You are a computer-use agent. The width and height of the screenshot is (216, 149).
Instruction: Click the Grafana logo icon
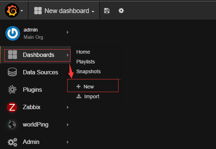coord(12,11)
